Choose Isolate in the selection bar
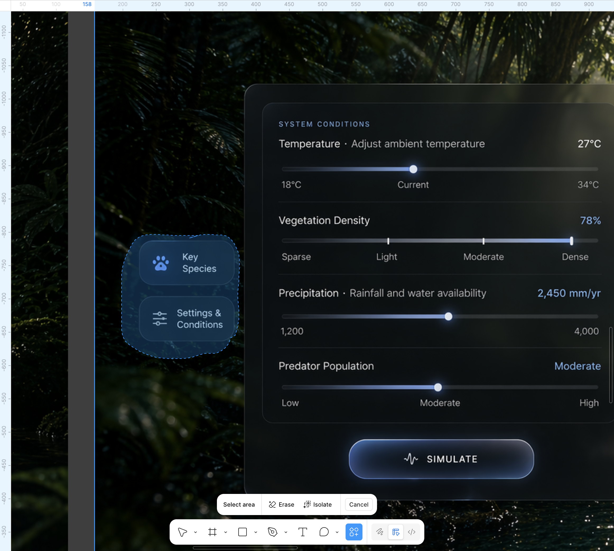 (318, 504)
